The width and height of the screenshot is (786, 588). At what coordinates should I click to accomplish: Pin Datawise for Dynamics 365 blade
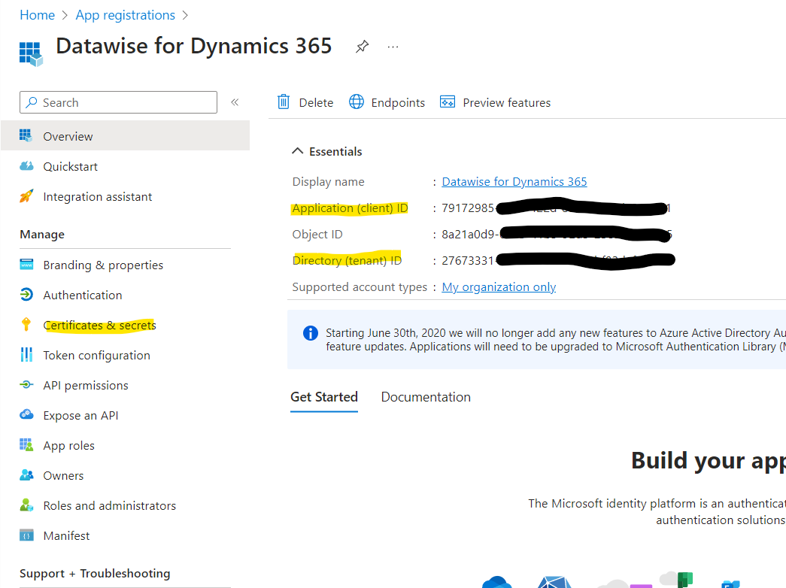tap(362, 47)
